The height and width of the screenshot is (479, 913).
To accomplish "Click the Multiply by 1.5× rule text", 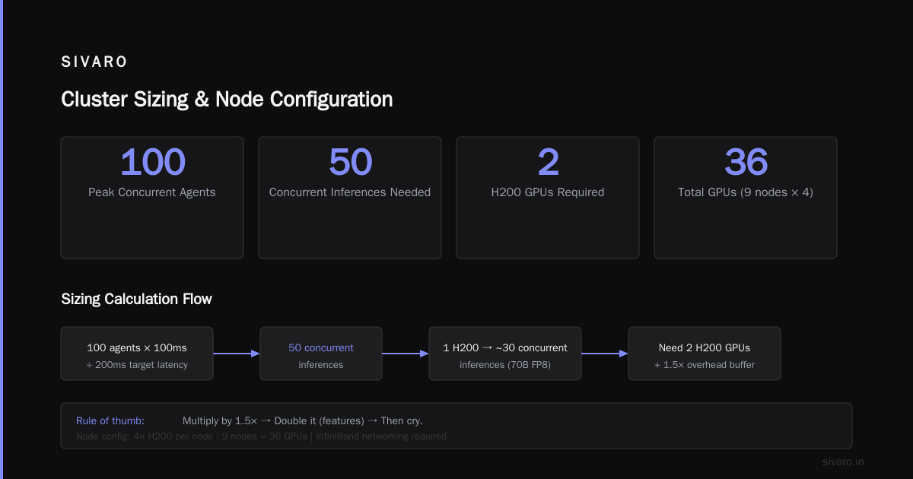I will [303, 420].
